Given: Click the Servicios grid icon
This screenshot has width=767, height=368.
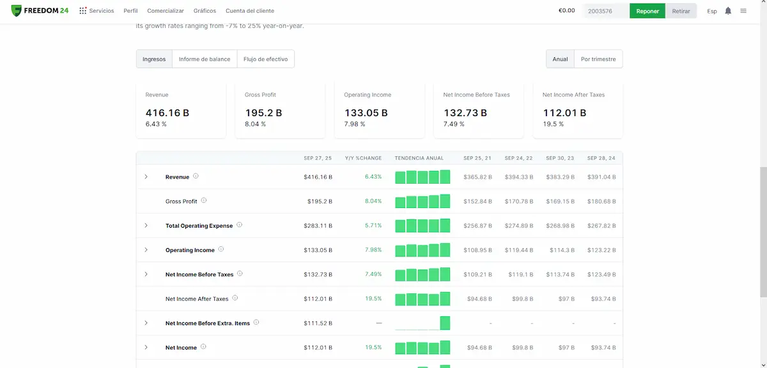Looking at the screenshot, I should tap(83, 11).
